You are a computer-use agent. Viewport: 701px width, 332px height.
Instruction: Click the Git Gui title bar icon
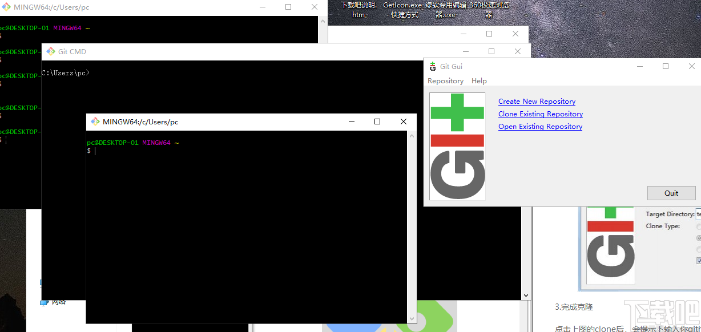(433, 67)
